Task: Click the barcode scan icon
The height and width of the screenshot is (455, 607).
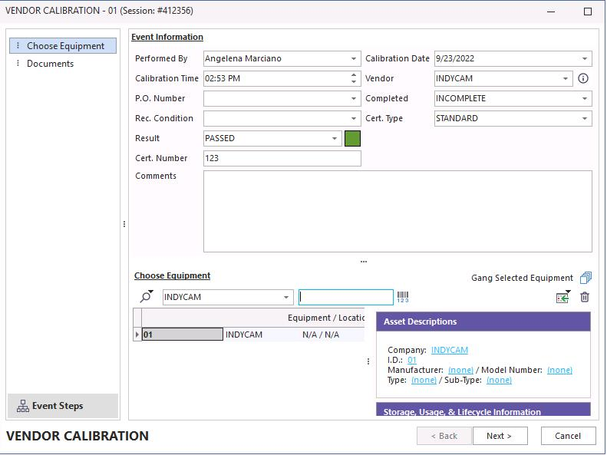Action: coord(403,297)
